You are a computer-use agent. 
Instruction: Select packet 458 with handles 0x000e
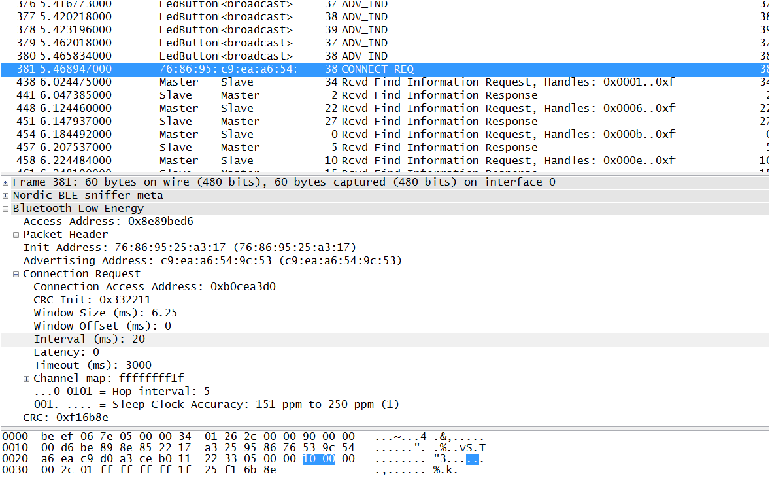point(385,161)
